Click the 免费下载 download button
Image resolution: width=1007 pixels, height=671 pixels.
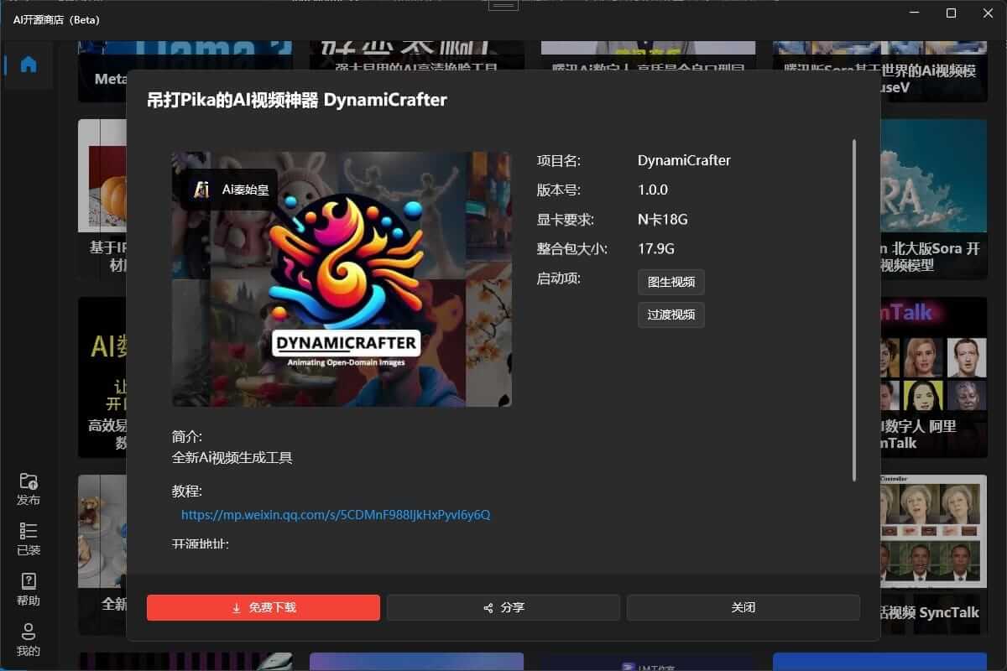pyautogui.click(x=263, y=607)
